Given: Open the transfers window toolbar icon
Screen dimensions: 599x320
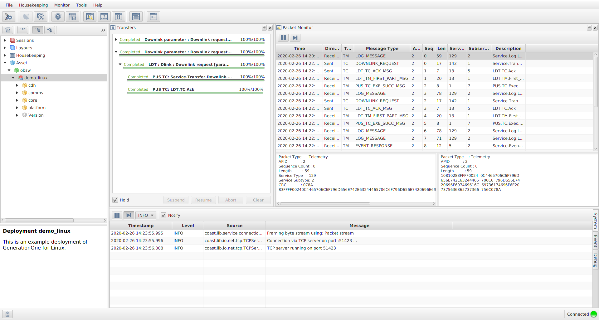Looking at the screenshot, I should coord(119,17).
